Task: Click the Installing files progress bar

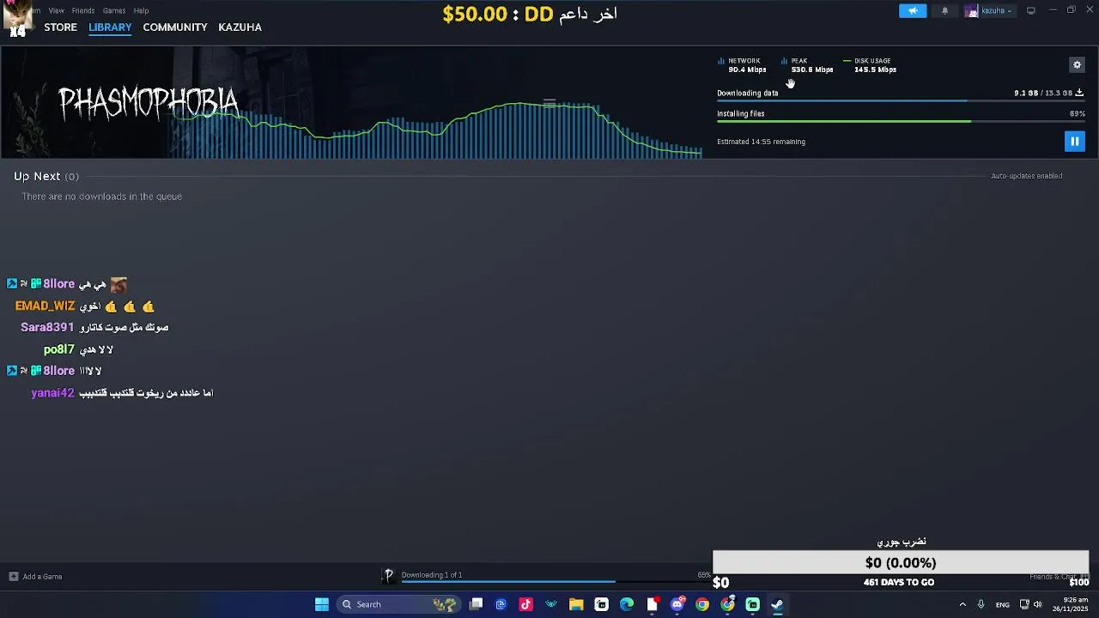Action: (901, 121)
